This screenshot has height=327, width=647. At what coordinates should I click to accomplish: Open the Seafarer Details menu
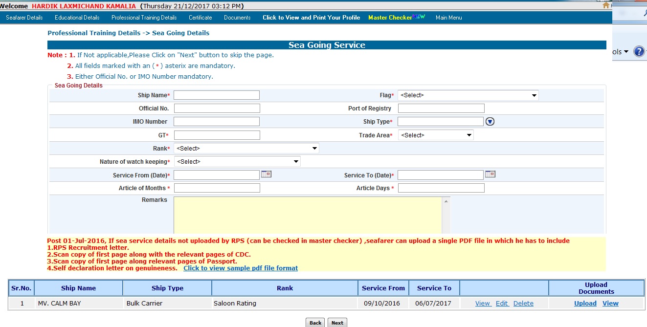click(24, 18)
